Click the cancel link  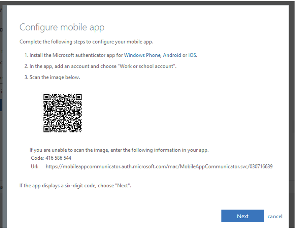tap(275, 217)
